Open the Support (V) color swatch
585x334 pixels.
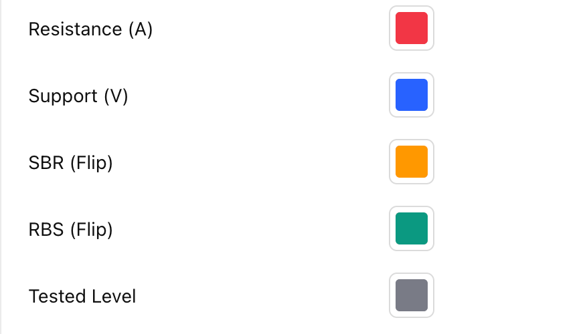(x=412, y=95)
